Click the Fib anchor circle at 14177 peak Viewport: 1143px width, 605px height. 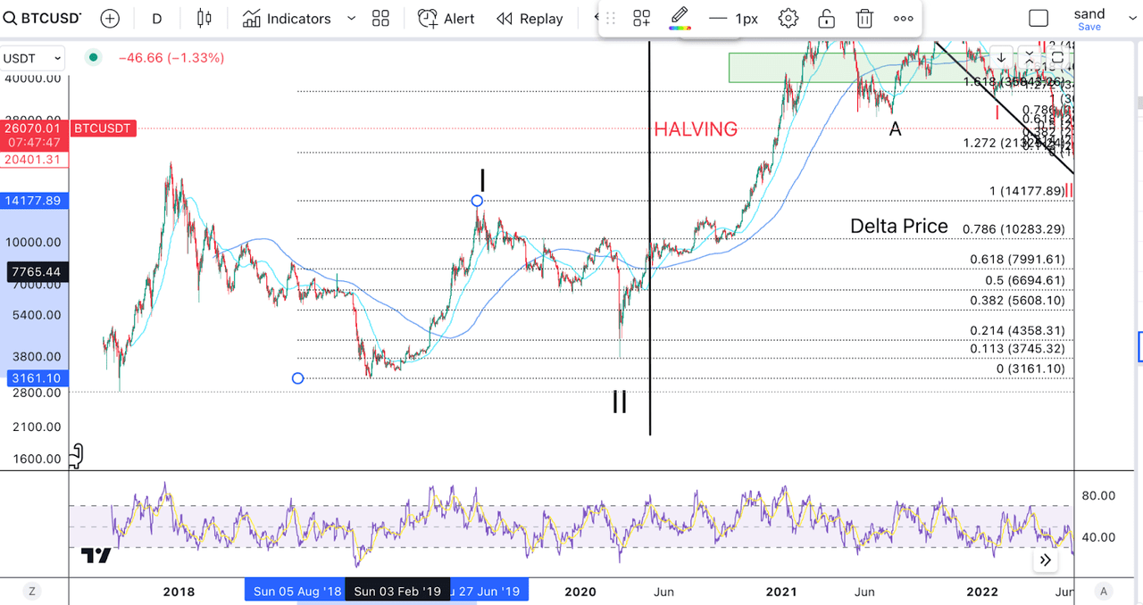pyautogui.click(x=477, y=201)
